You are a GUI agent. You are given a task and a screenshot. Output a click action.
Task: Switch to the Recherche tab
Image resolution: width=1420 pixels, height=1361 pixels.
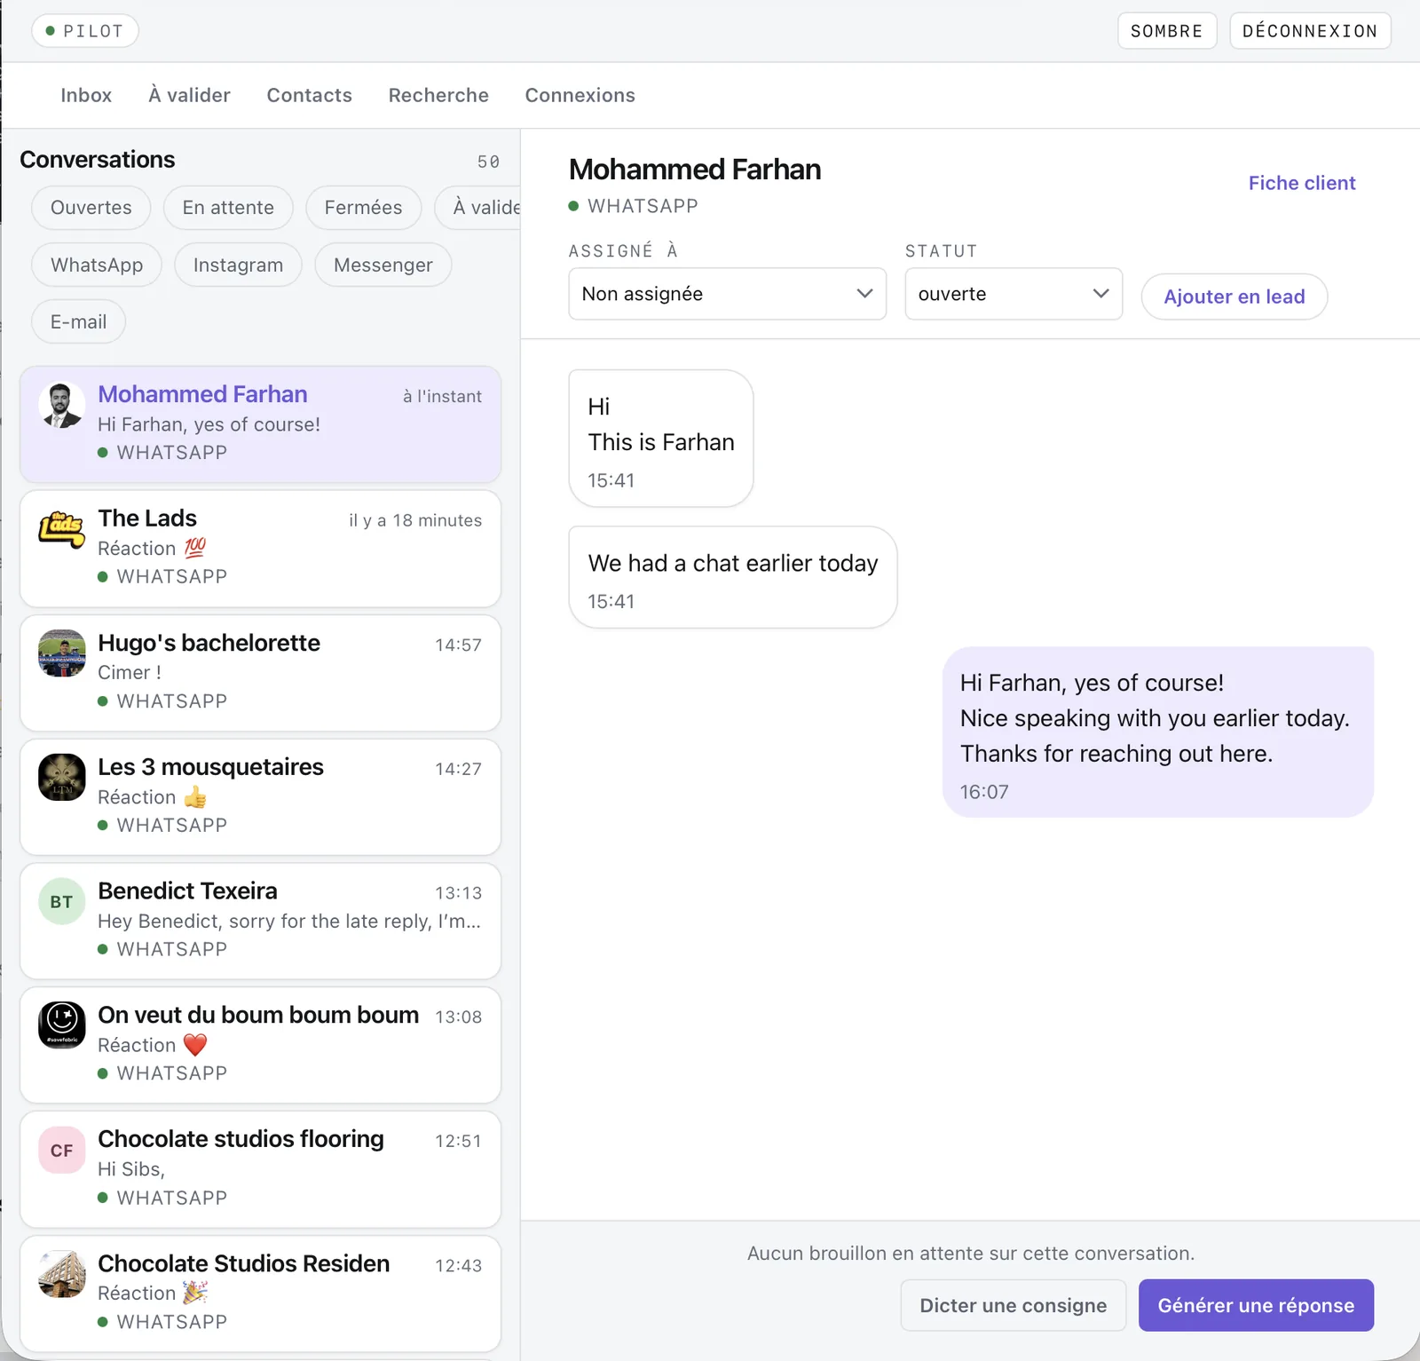[x=438, y=95]
